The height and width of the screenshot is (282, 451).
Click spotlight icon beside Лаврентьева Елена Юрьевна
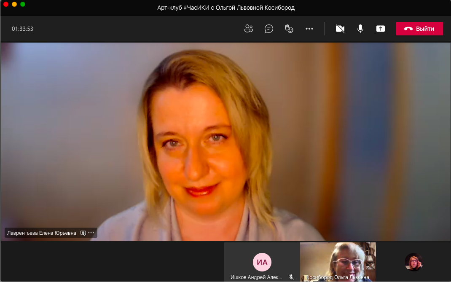click(83, 233)
